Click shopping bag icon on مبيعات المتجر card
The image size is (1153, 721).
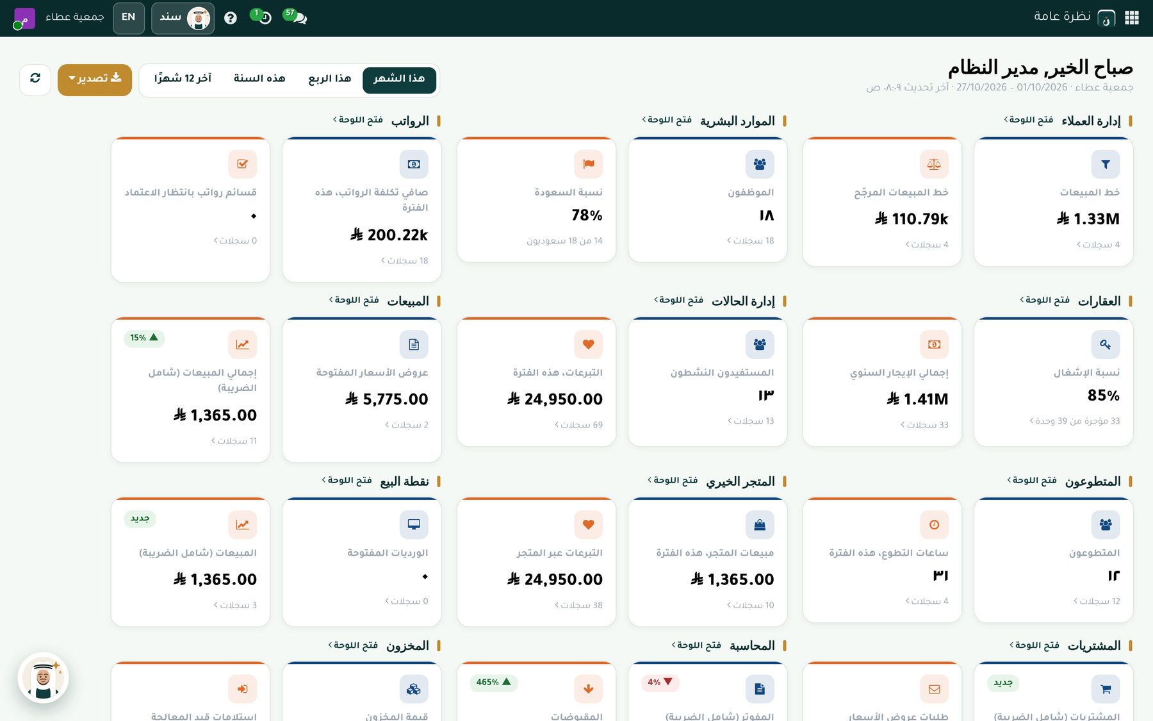(760, 524)
